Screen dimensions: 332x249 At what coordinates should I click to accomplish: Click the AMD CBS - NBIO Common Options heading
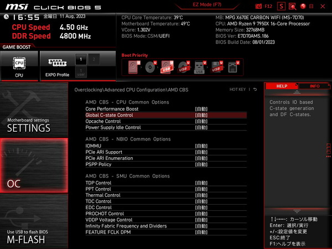128,139
